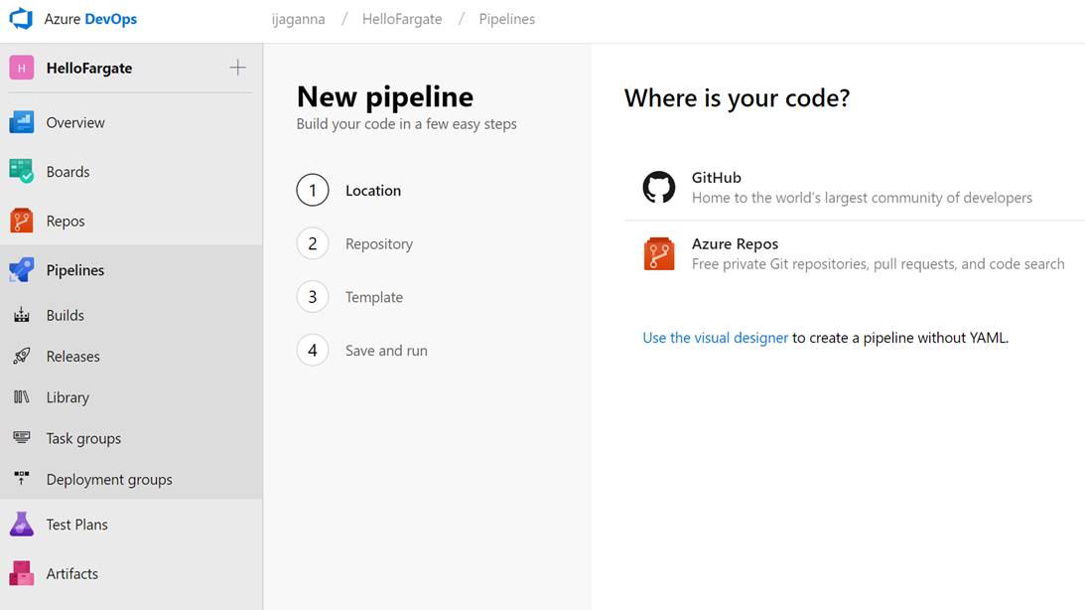Image resolution: width=1085 pixels, height=610 pixels.
Task: Click the Test Plans flask icon
Action: click(x=22, y=525)
